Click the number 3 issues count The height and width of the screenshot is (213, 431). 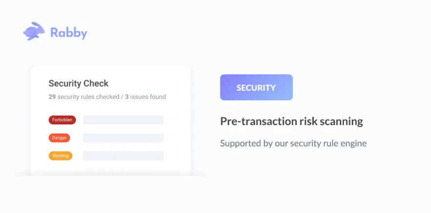(127, 97)
